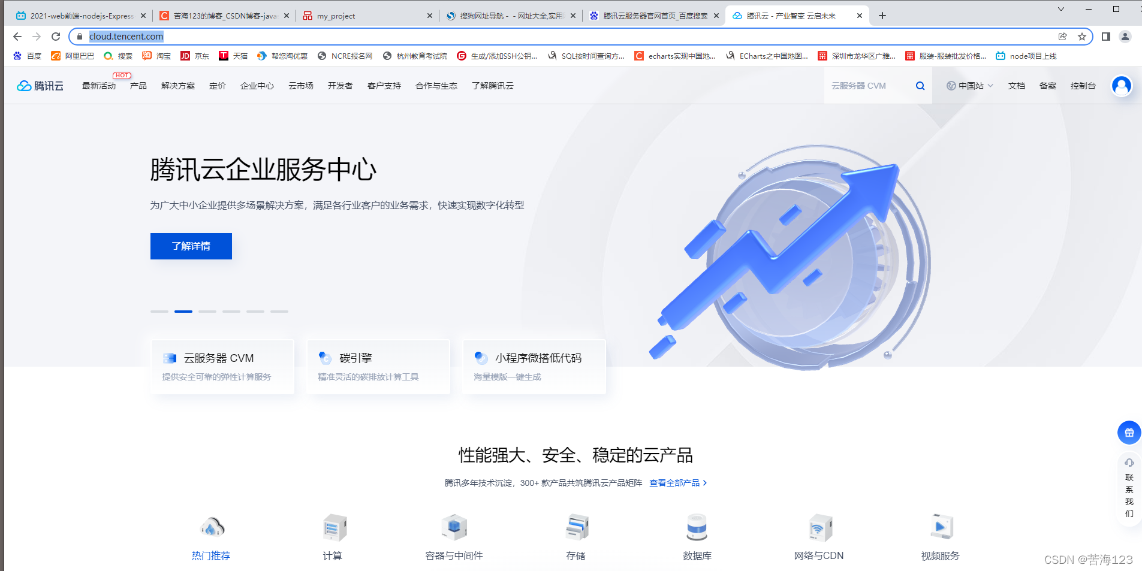1142x571 pixels.
Task: Toggle the browser side panel icon
Action: [1106, 37]
